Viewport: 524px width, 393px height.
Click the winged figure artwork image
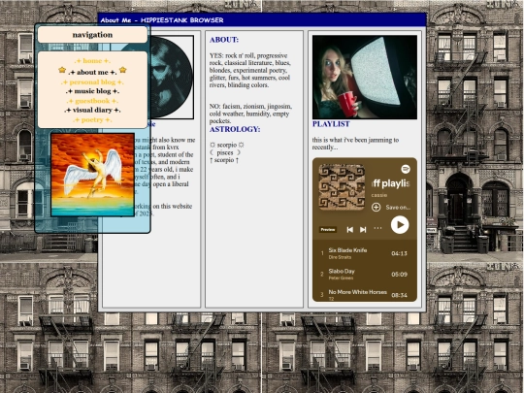(x=92, y=175)
